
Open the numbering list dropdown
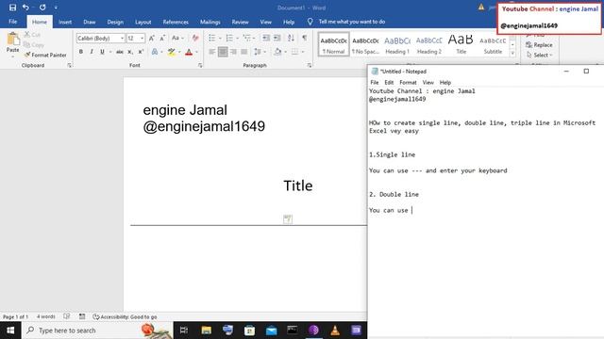click(x=237, y=38)
